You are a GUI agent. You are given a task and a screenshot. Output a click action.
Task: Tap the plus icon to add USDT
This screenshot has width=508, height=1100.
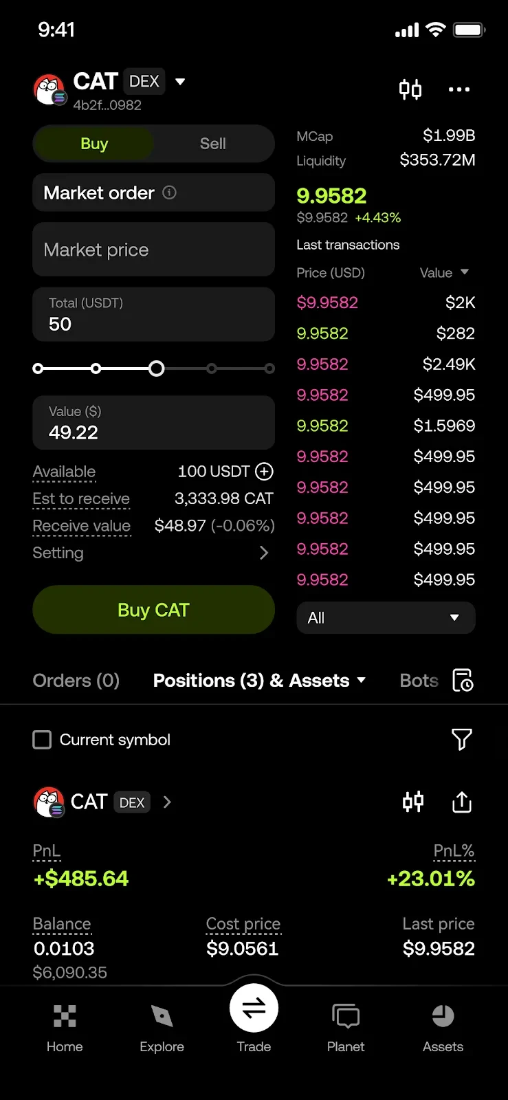point(264,472)
